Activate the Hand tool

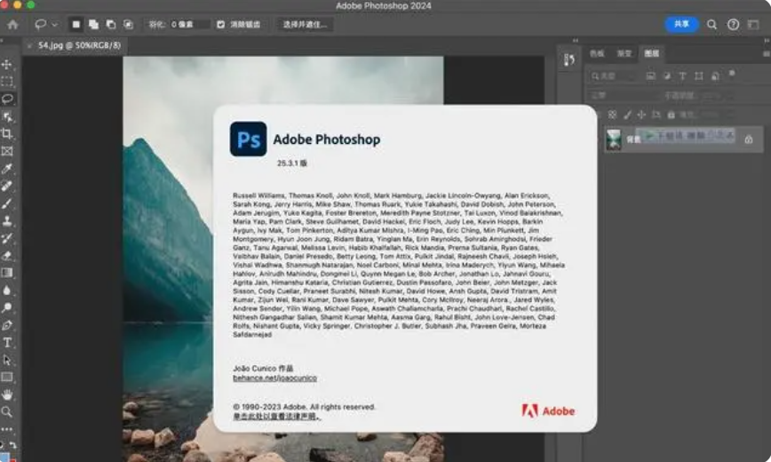pos(7,394)
